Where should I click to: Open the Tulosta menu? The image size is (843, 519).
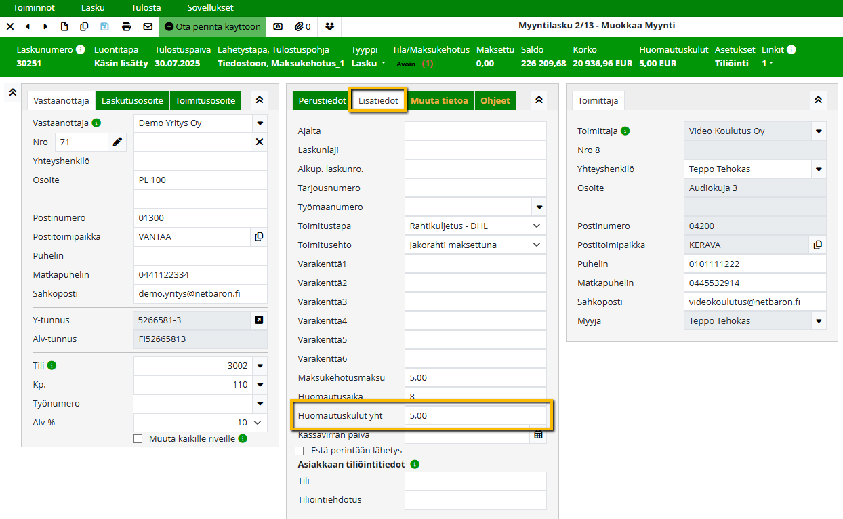[x=146, y=7]
